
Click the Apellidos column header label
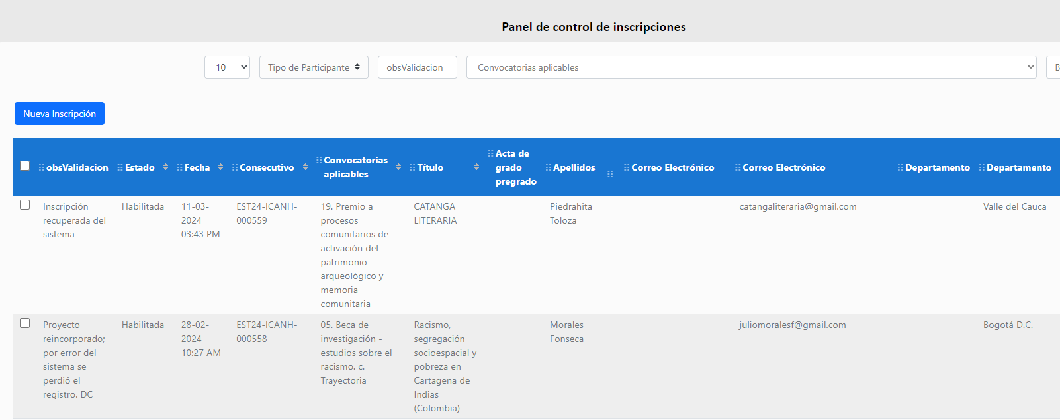pos(574,168)
